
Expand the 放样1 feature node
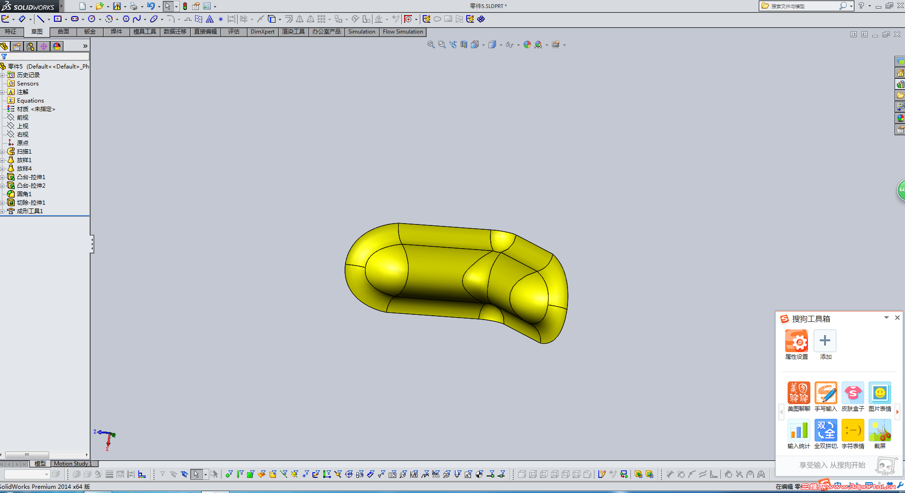pos(2,160)
